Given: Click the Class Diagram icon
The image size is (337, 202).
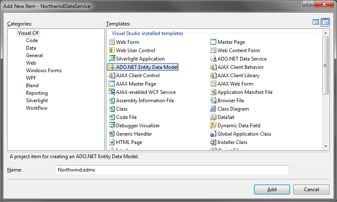Looking at the screenshot, I should pos(213,109).
